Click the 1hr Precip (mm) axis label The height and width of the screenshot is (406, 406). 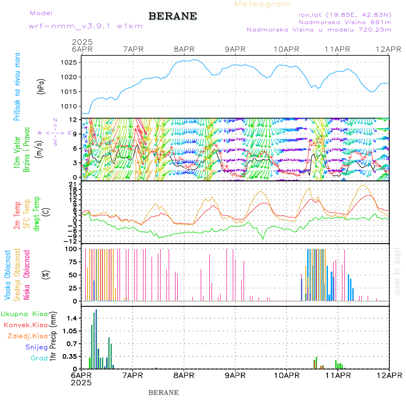pyautogui.click(x=53, y=336)
